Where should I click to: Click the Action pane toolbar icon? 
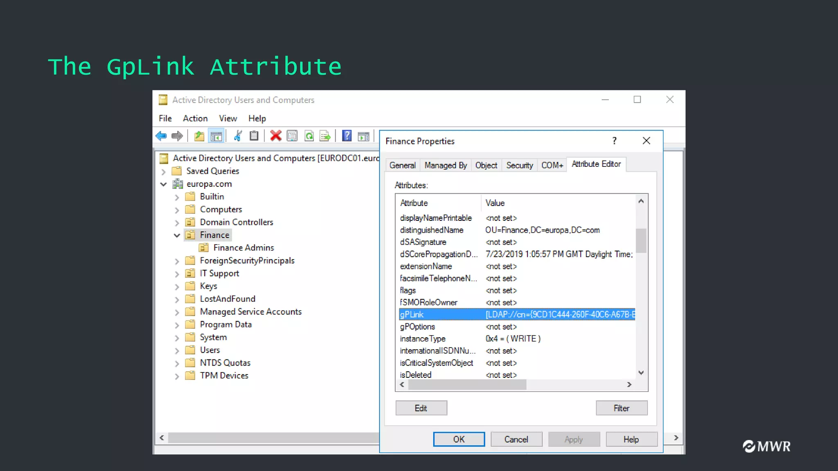point(363,136)
